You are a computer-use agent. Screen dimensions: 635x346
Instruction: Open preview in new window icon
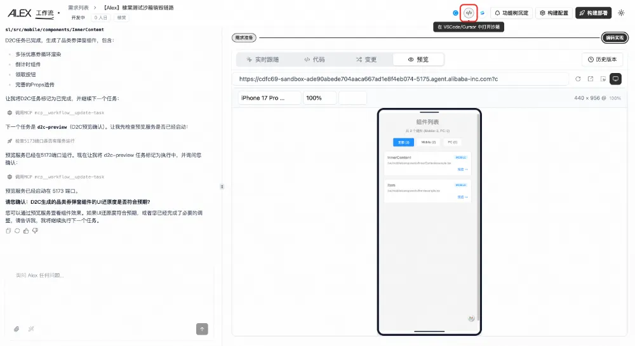[591, 79]
